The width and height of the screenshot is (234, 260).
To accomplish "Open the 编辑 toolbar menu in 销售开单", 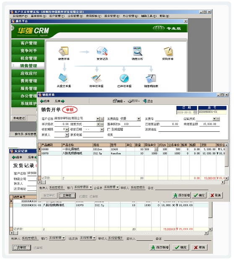I will [x=119, y=101].
